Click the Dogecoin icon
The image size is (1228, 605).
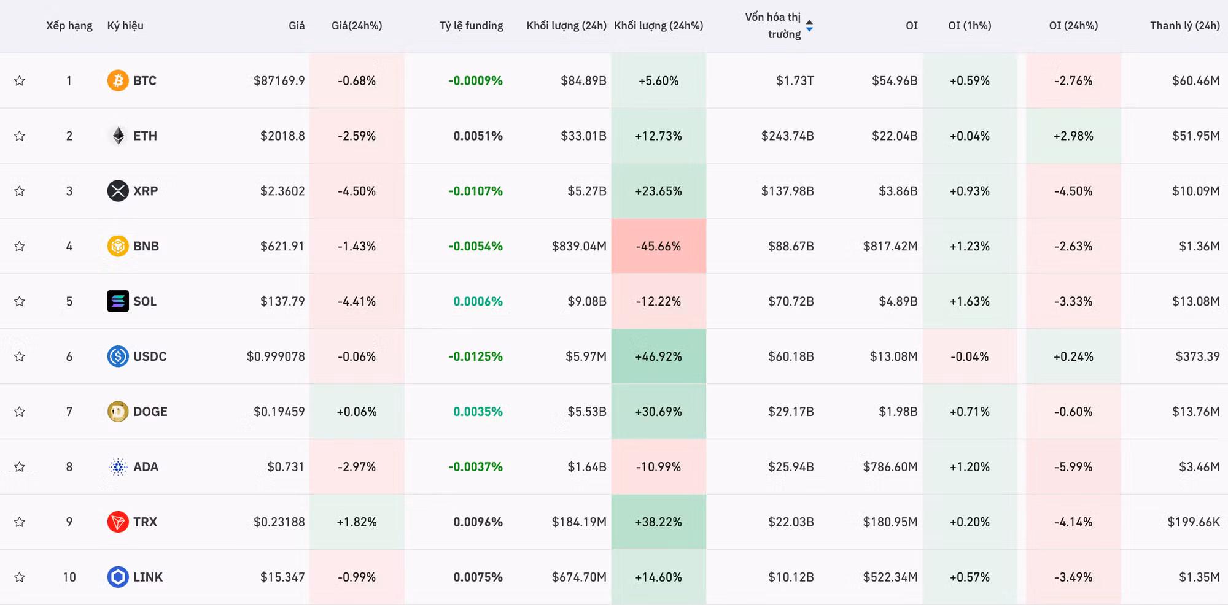point(118,412)
